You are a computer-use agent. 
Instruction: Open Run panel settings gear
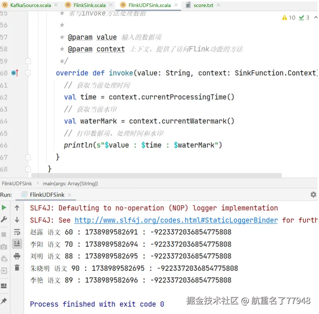[313, 195]
